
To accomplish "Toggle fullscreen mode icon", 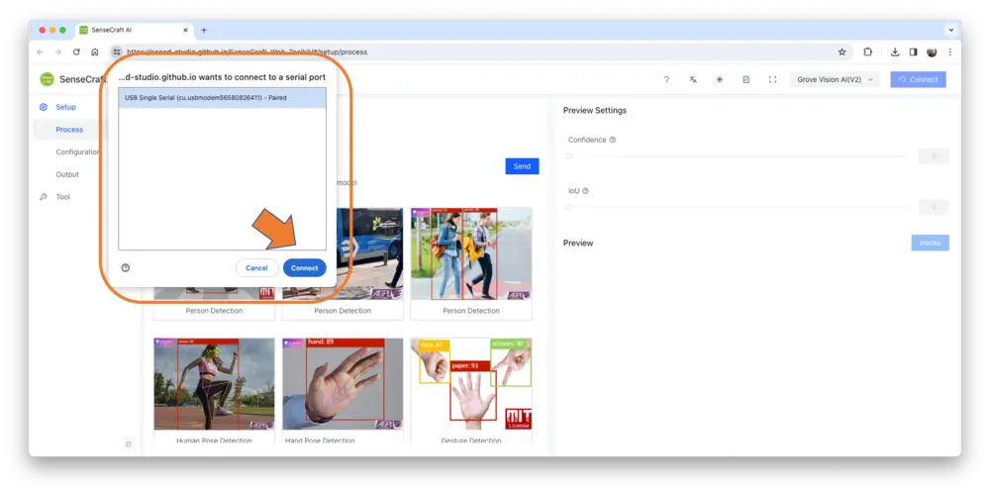I will (x=772, y=80).
